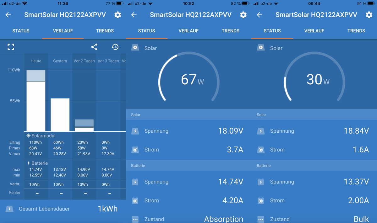Image resolution: width=377 pixels, height=223 pixels.
Task: Click the Absorption state value
Action: pos(224,219)
